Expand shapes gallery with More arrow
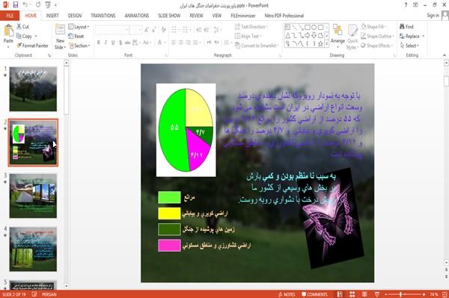Image resolution: width=449 pixels, height=298 pixels. (327, 44)
